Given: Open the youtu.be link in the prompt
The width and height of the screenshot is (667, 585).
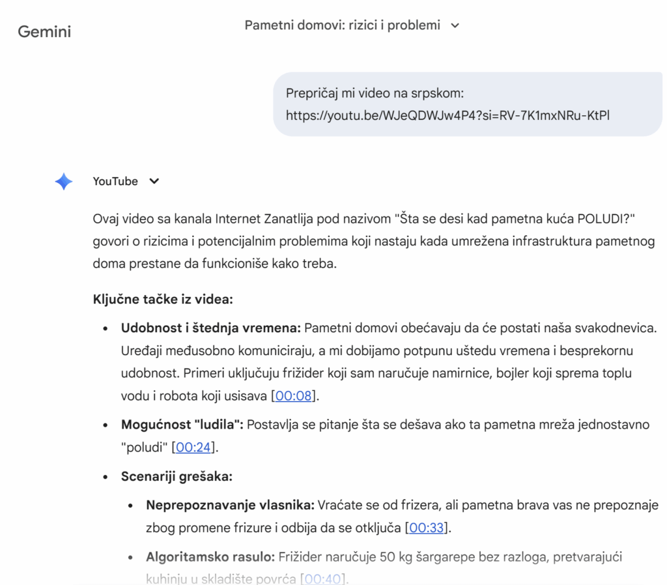Looking at the screenshot, I should (447, 116).
